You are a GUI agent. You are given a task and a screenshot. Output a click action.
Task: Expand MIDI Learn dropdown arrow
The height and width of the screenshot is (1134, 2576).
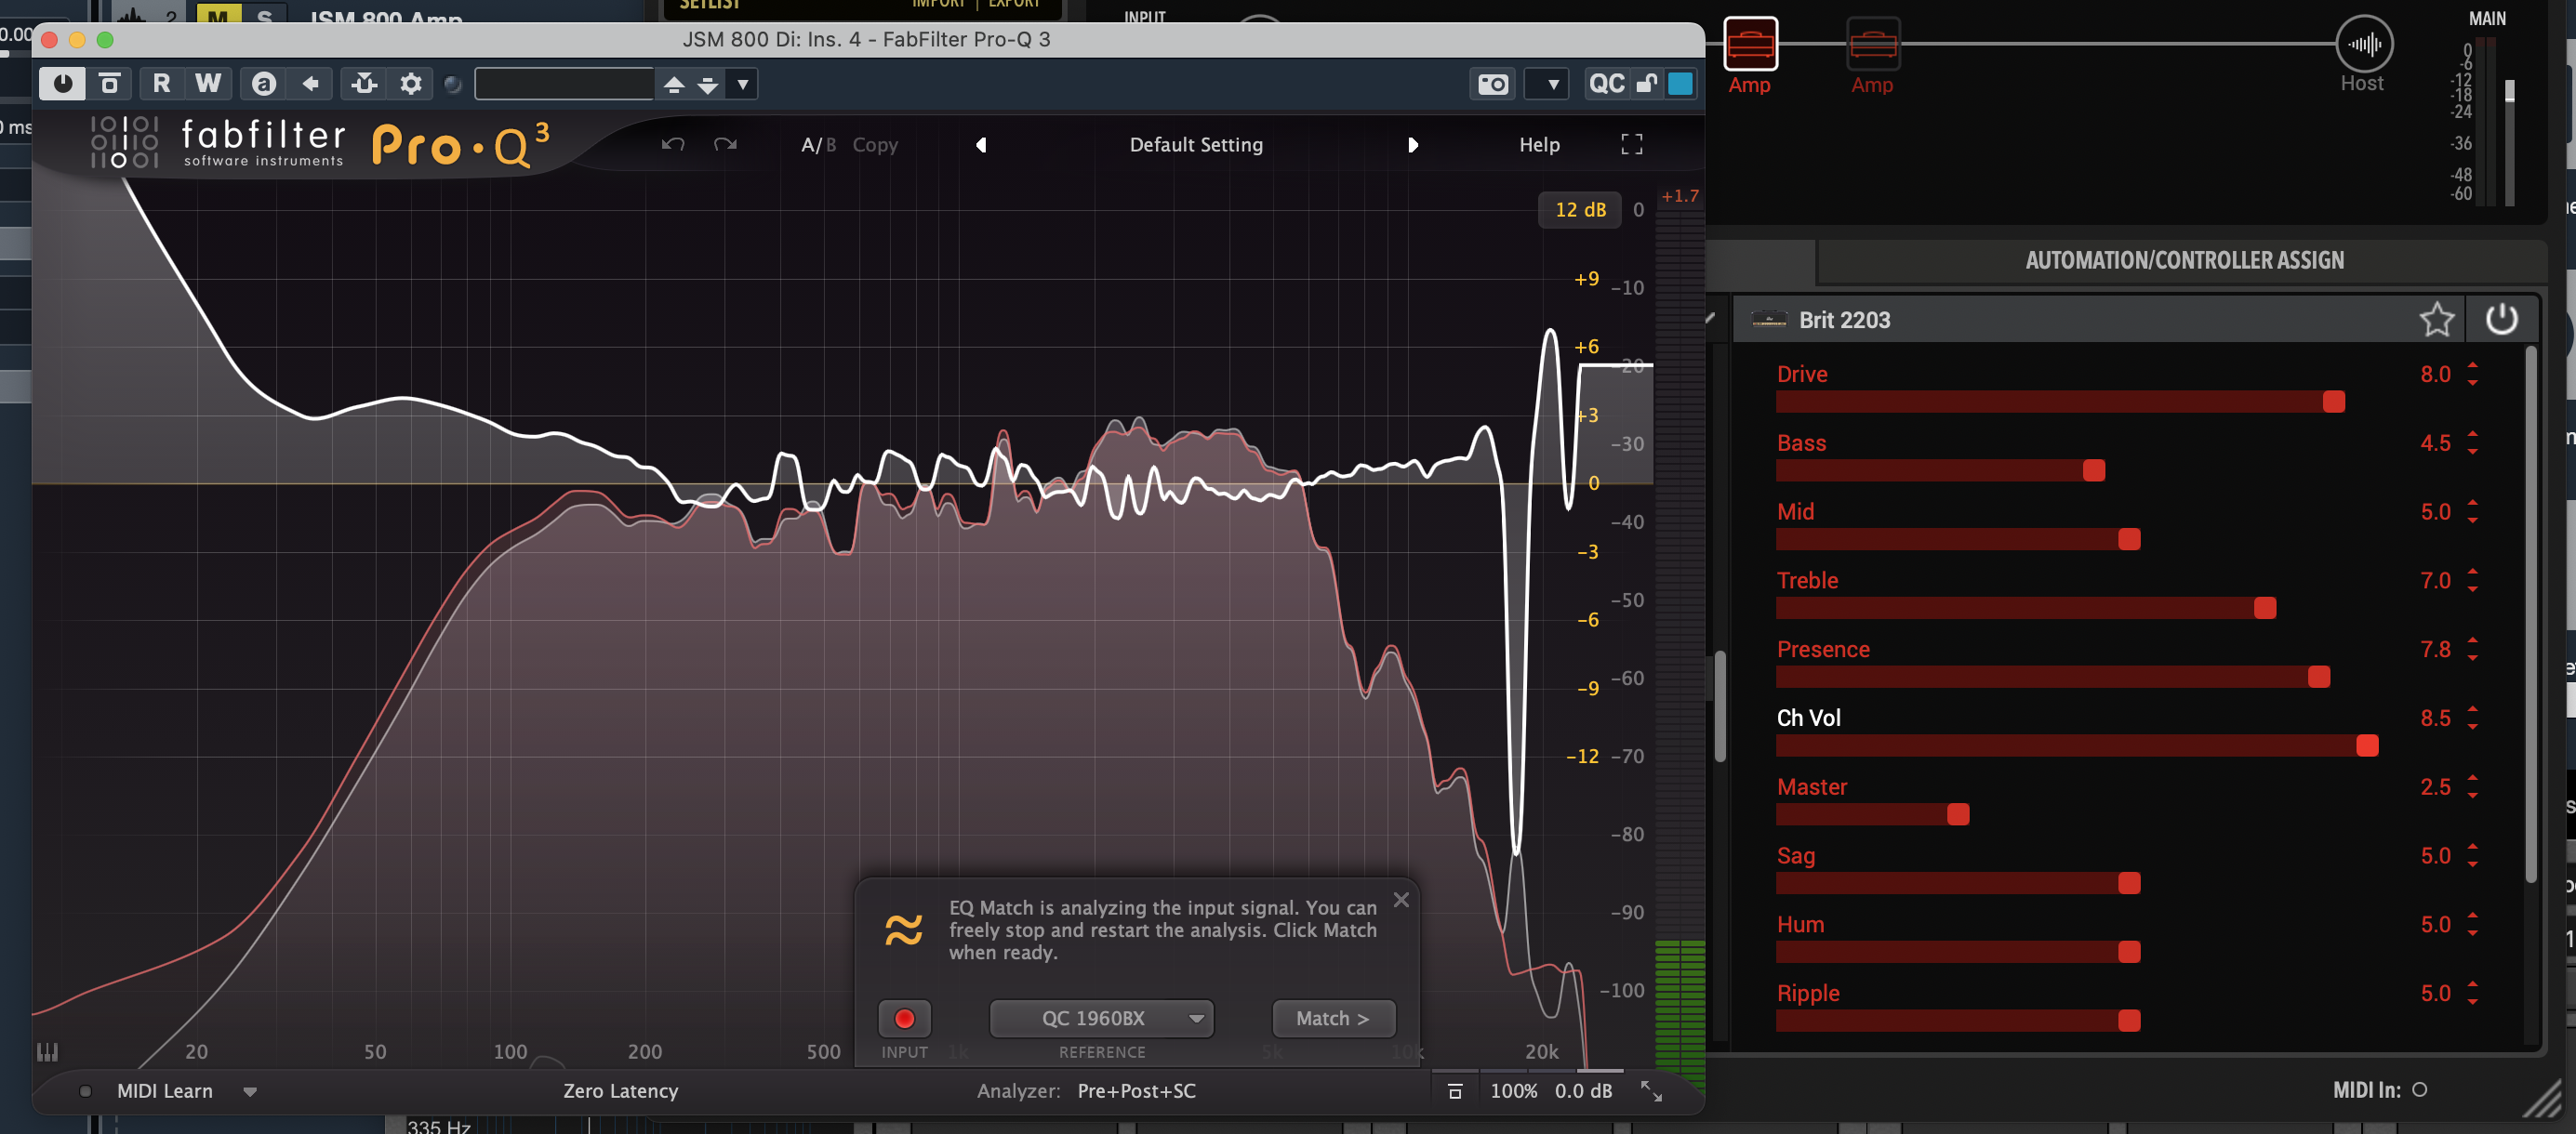[250, 1092]
